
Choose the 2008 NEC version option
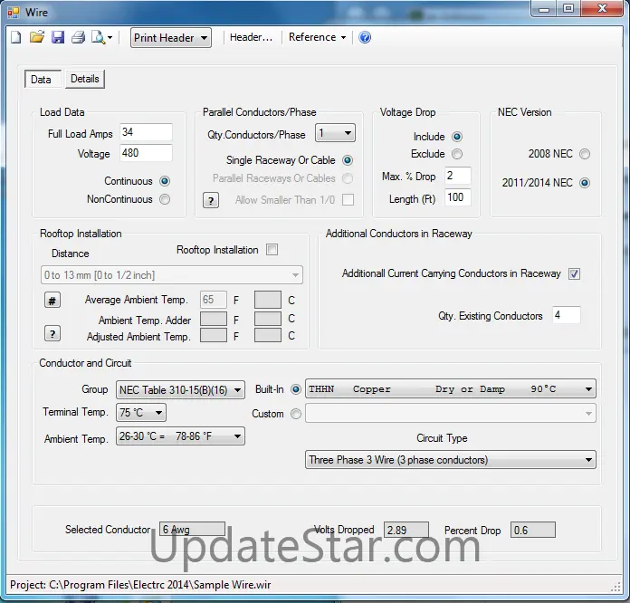[x=584, y=154]
